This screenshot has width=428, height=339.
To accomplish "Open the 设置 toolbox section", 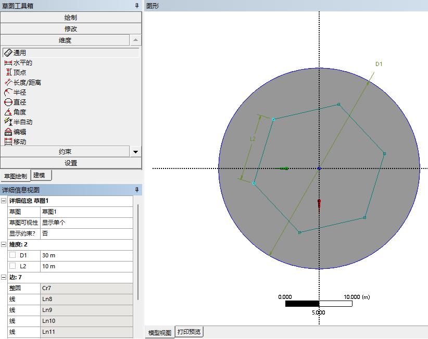I will point(71,163).
